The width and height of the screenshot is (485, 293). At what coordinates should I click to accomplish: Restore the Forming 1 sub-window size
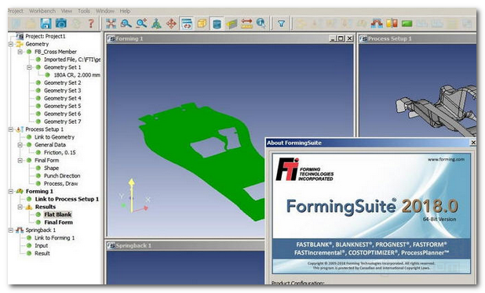click(341, 38)
